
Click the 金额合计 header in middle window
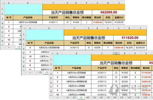pyautogui.click(x=141, y=43)
